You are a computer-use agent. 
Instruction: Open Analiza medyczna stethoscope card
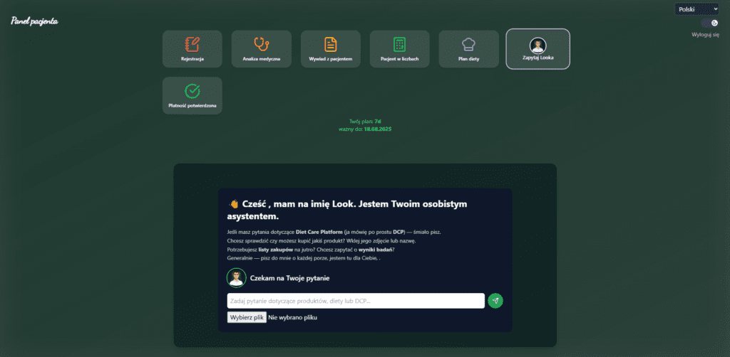pos(261,49)
